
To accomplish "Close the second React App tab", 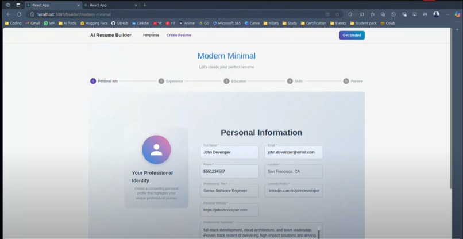I will tap(136, 5).
